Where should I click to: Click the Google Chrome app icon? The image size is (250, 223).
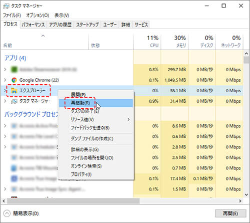click(x=14, y=80)
